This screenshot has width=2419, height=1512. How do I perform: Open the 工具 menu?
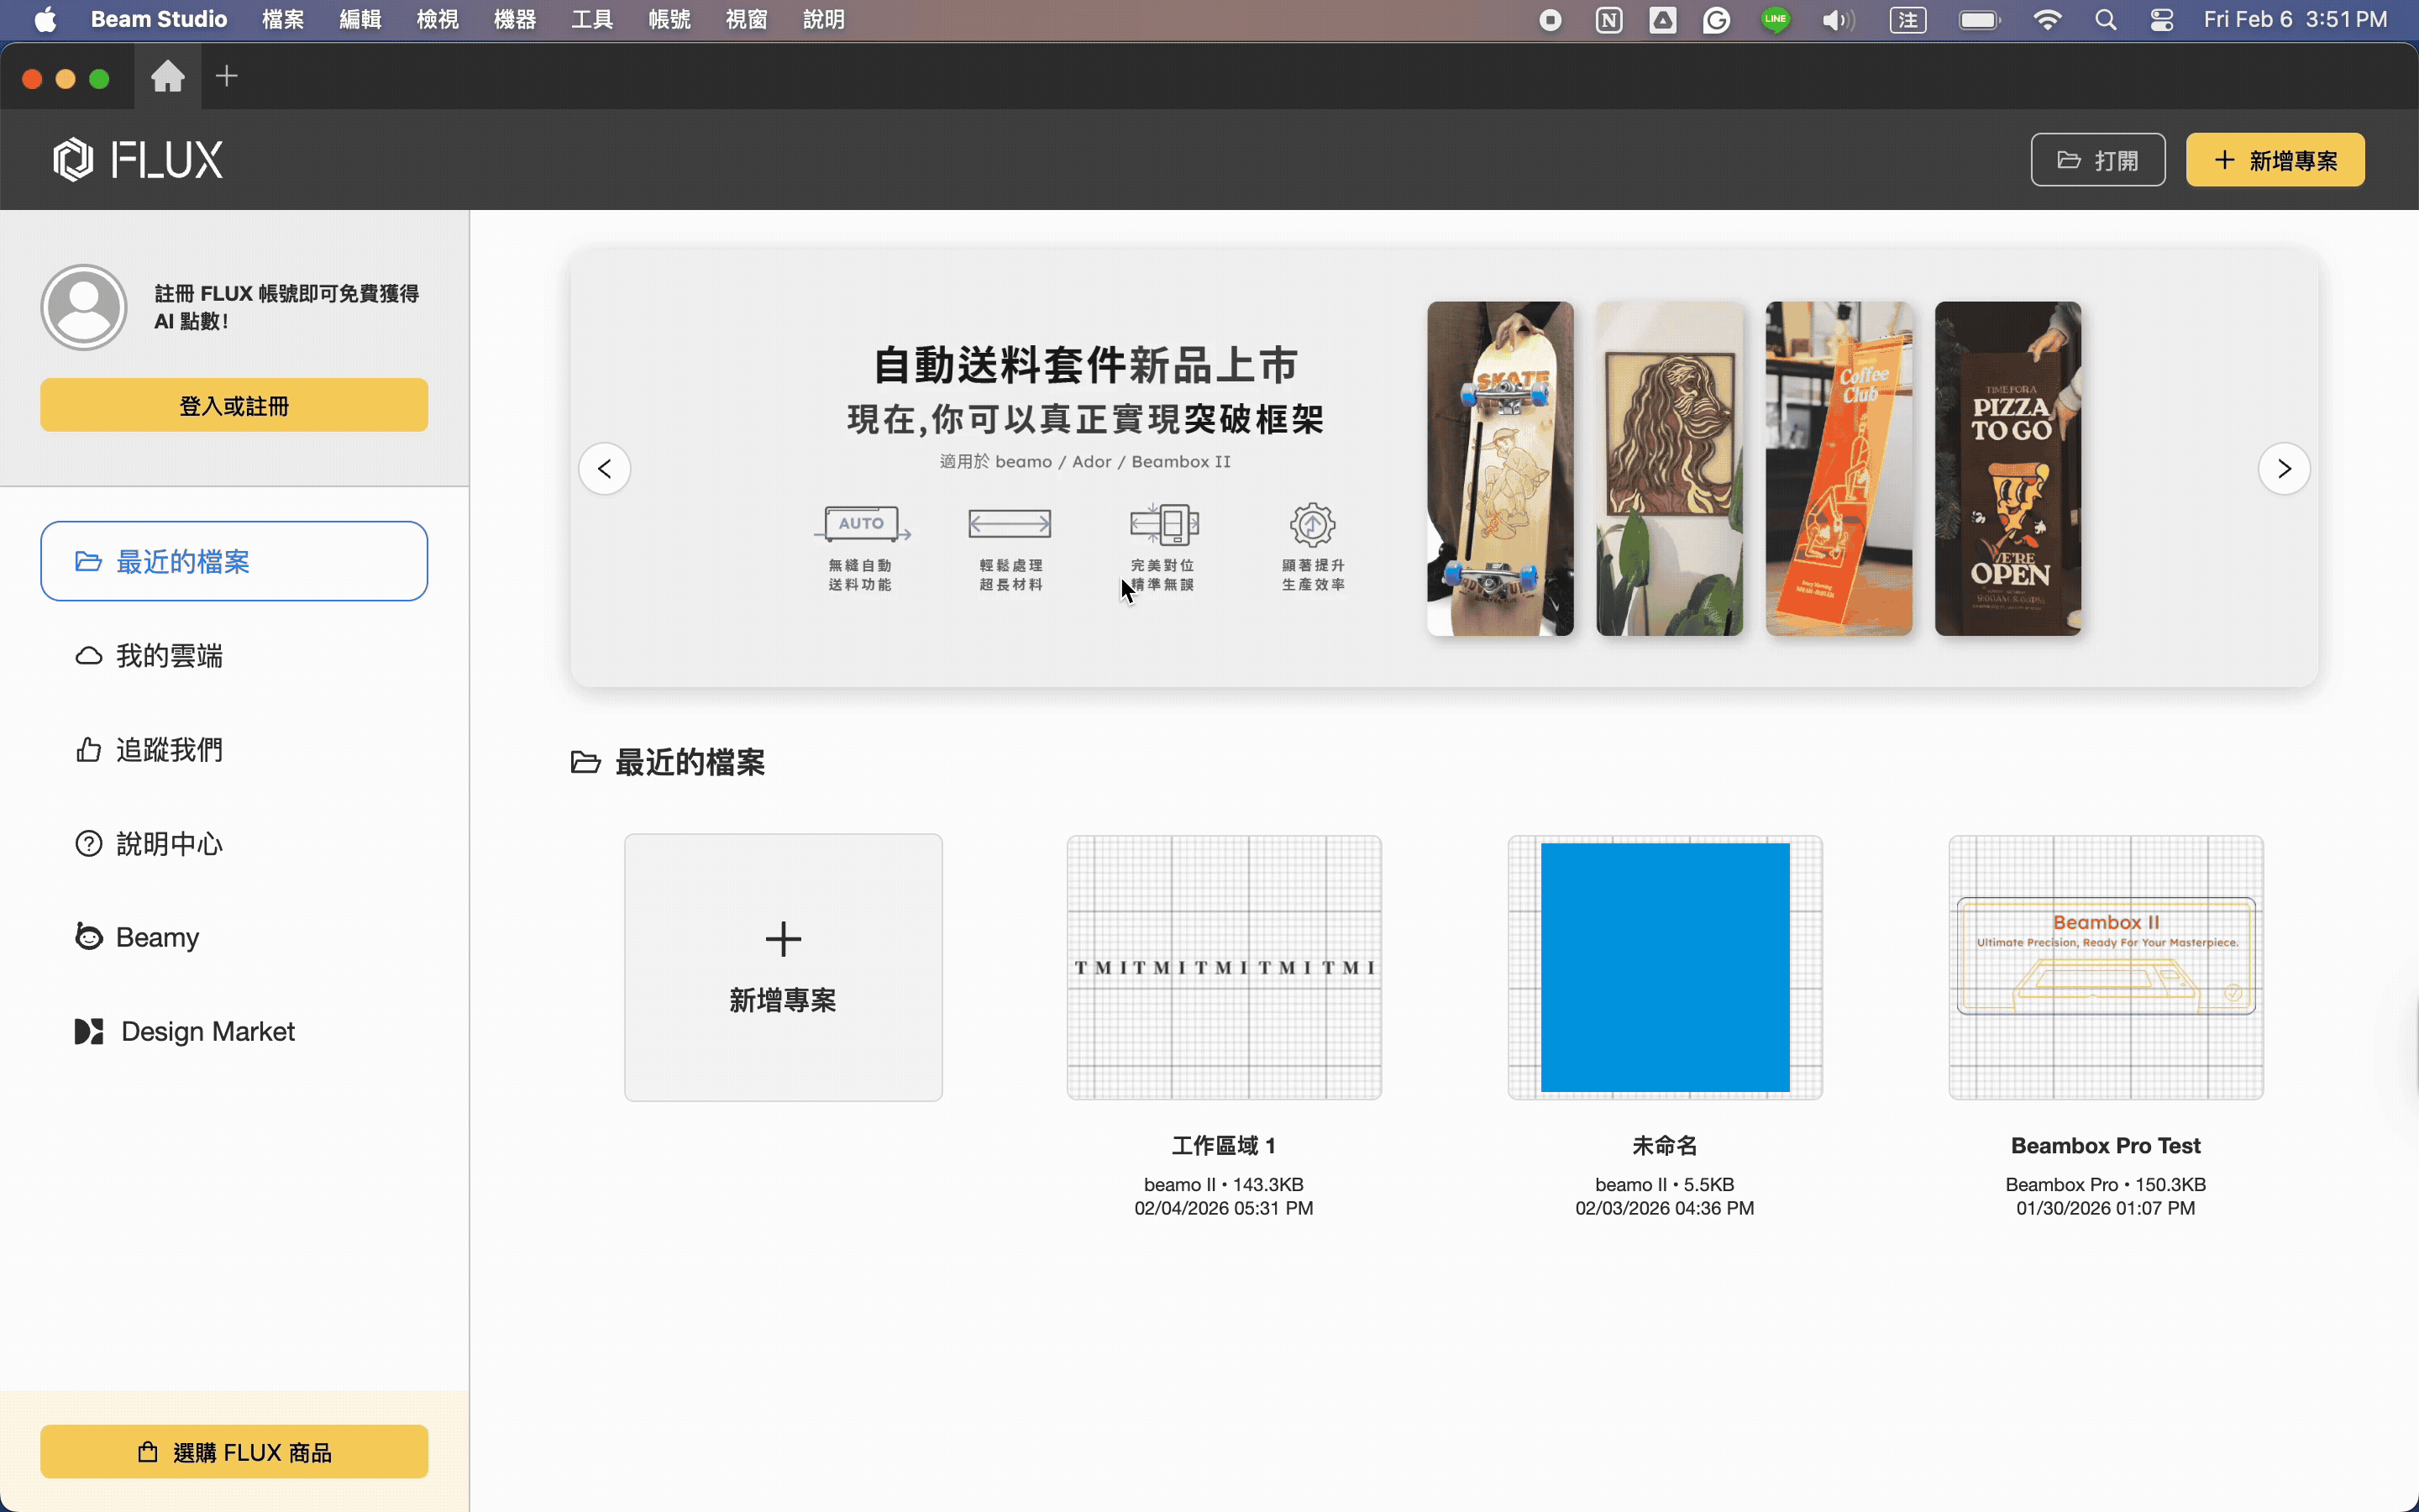point(592,20)
